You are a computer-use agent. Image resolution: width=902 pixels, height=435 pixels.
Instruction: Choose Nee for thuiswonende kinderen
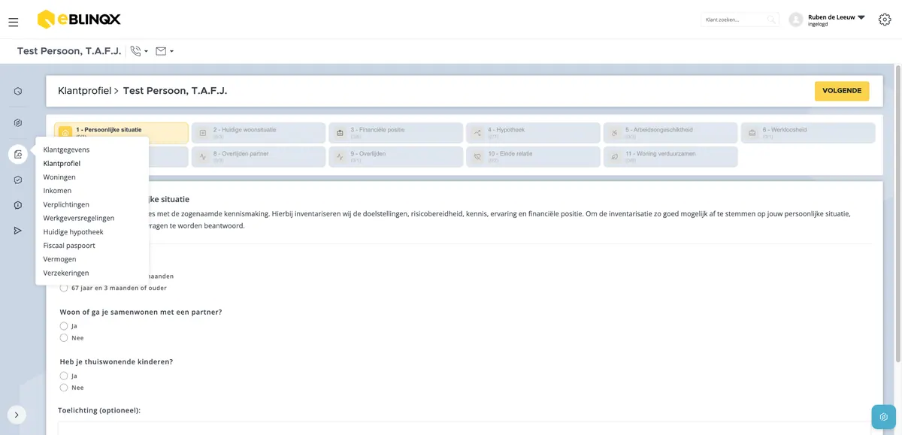[64, 388]
